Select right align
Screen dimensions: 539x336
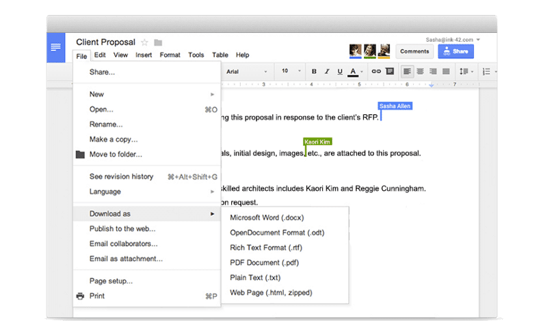tap(433, 72)
